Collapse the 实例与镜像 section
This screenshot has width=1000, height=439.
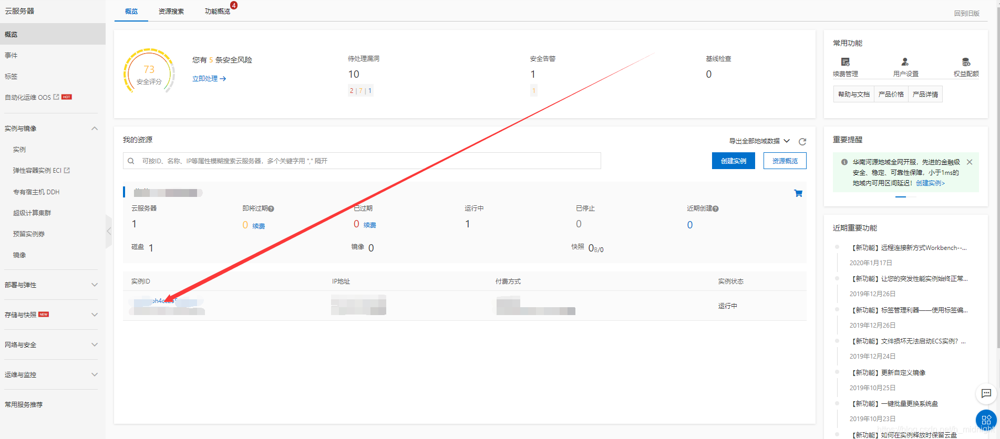coord(95,129)
